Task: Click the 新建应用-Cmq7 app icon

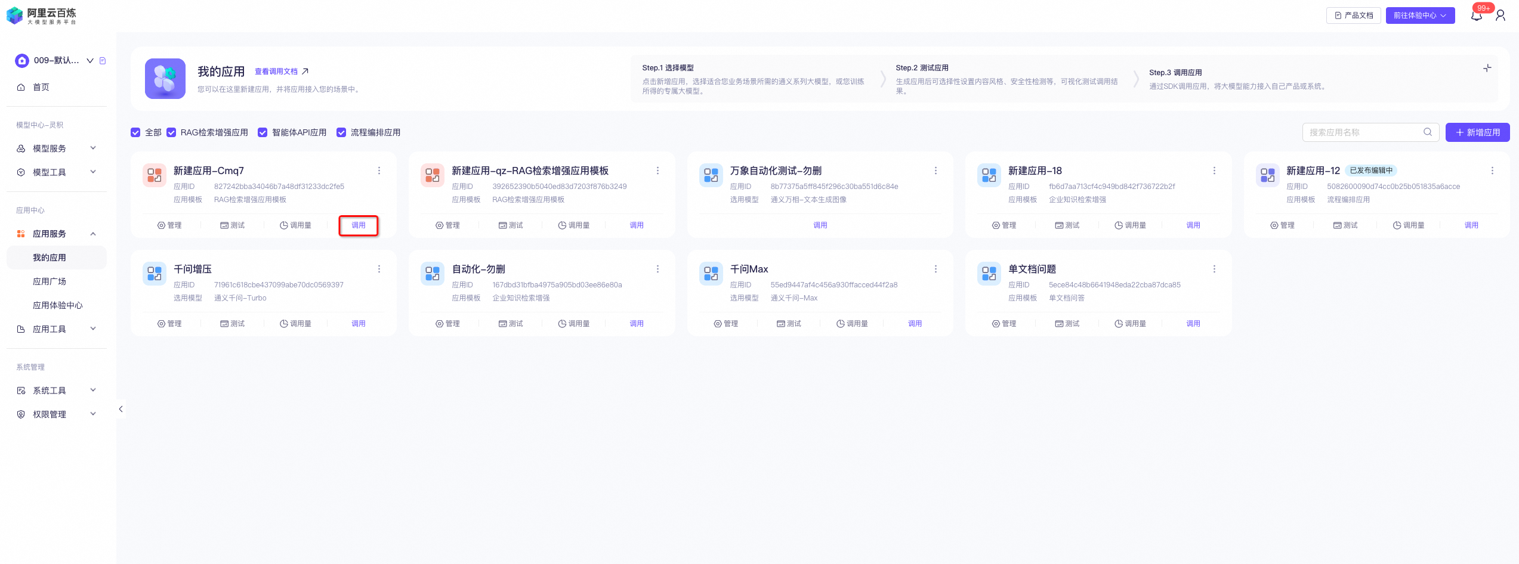Action: tap(155, 175)
